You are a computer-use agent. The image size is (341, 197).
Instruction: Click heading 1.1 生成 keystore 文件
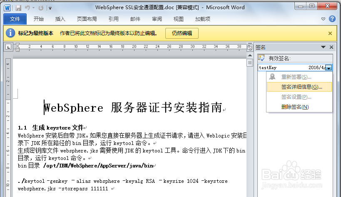coord(51,127)
